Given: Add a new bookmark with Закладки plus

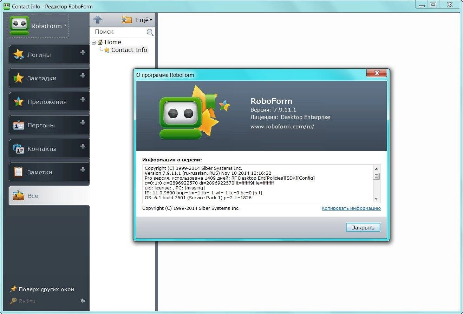Looking at the screenshot, I should click(83, 76).
